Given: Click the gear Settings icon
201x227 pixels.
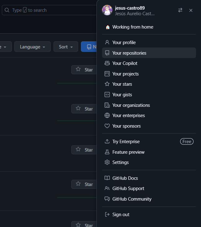Looking at the screenshot, I should click(107, 162).
